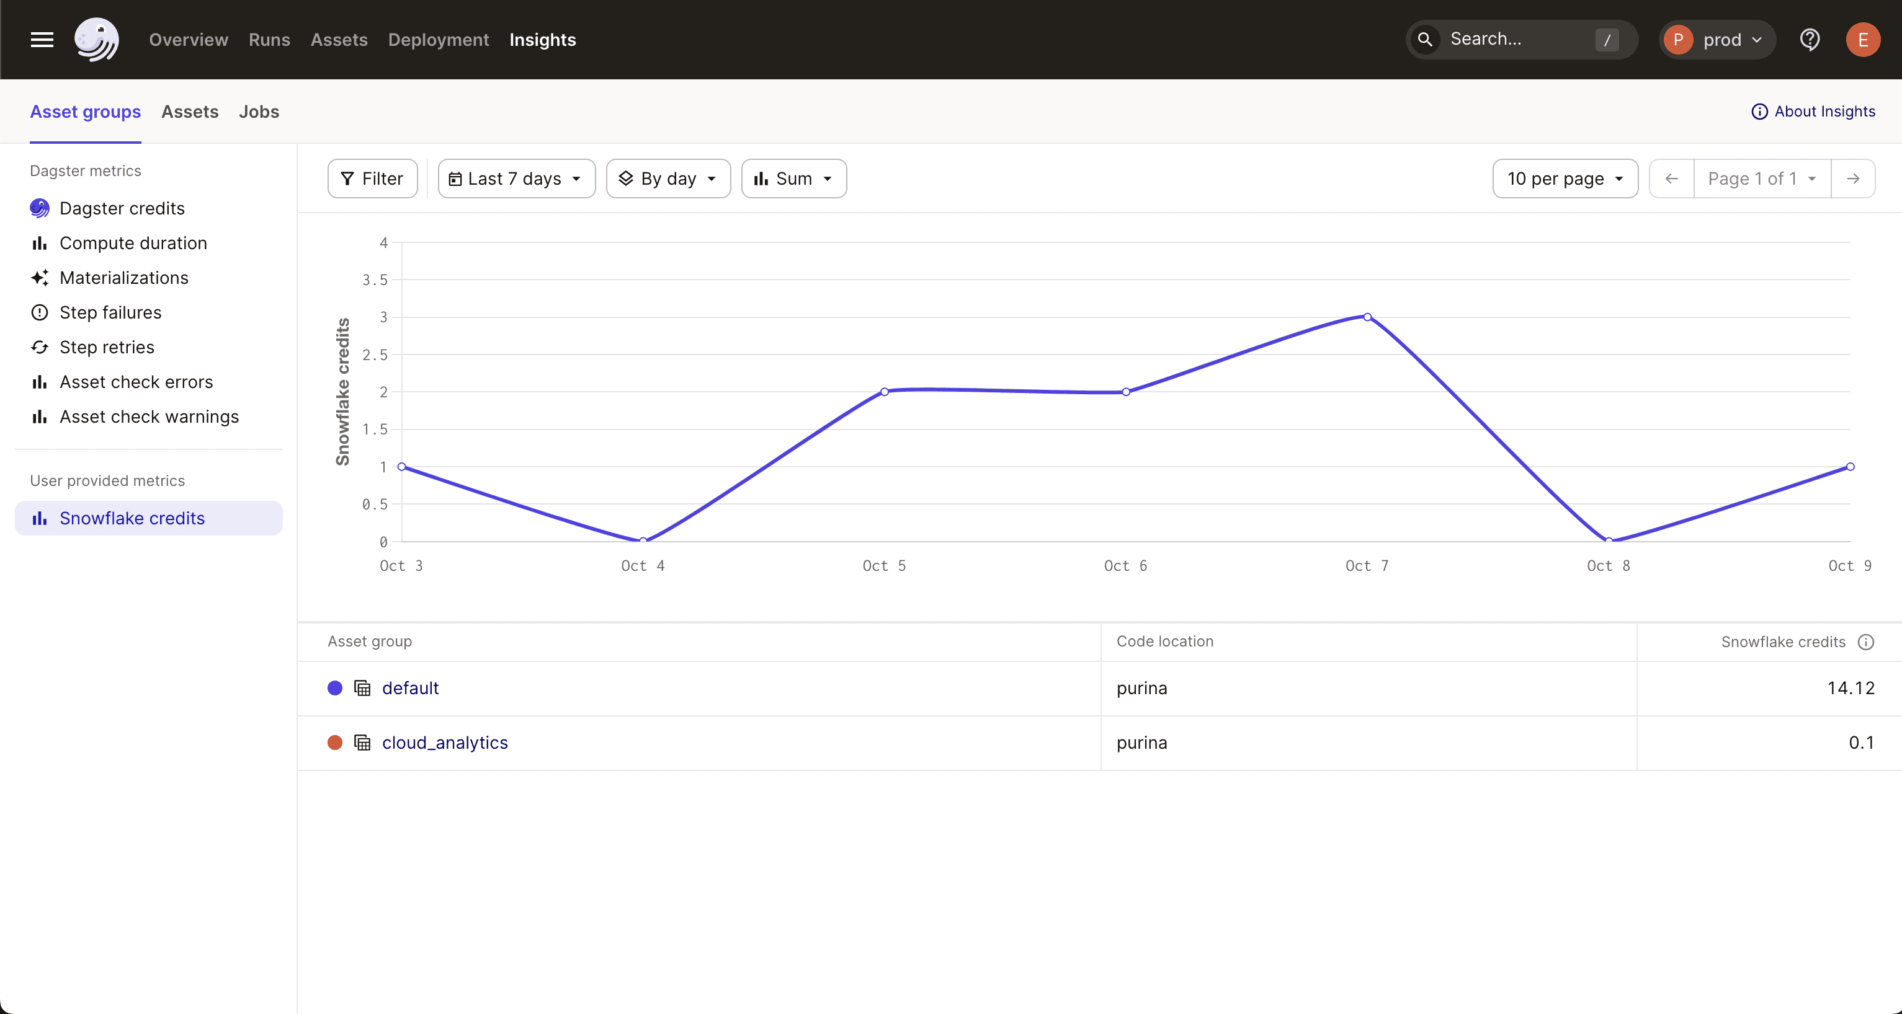Switch to the Assets tab
Screen dimensions: 1902x1014
[190, 112]
